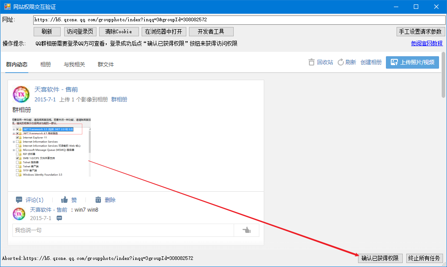Click the comment speech bubble icon

point(19,200)
